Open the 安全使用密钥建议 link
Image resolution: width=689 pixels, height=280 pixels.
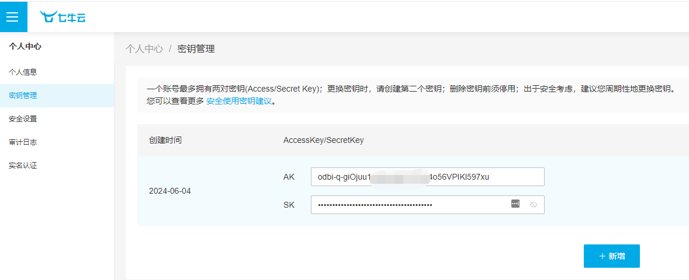pyautogui.click(x=239, y=101)
